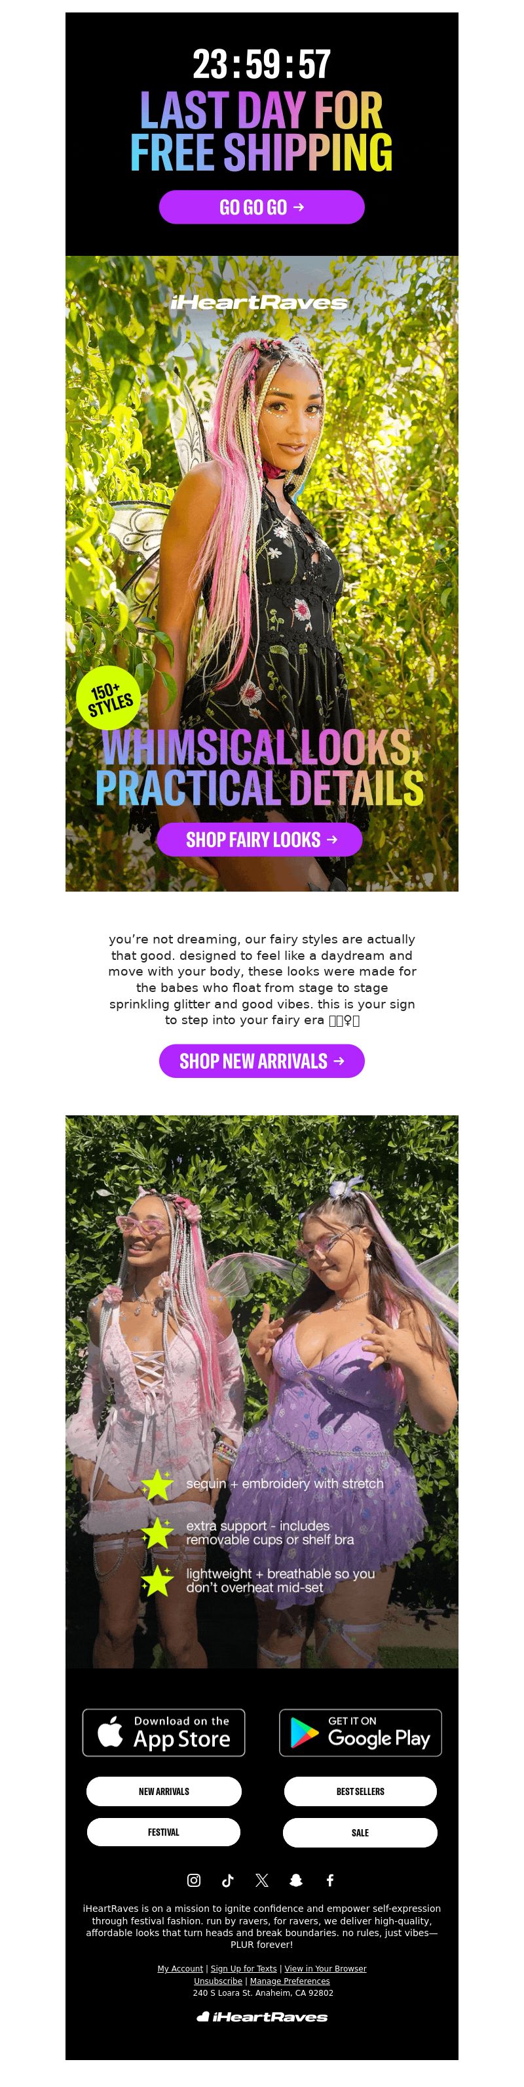Select the NEW ARRIVALS footer pill

click(164, 1791)
